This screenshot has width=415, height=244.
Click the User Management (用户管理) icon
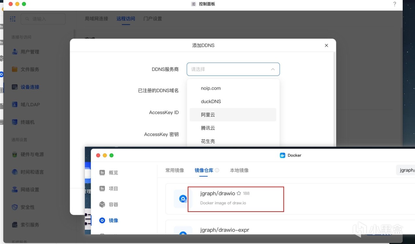coord(15,52)
